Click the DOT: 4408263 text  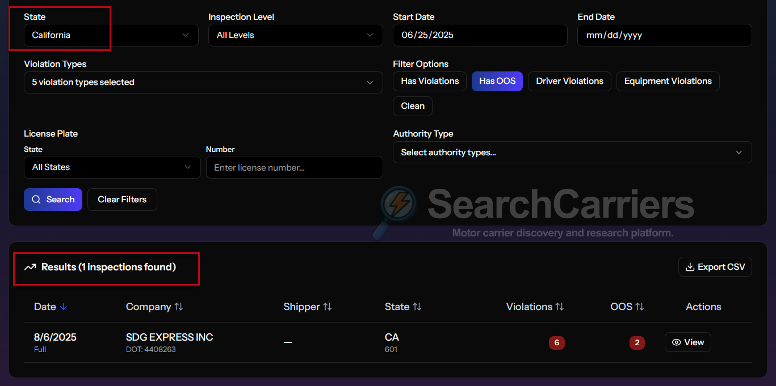coord(151,350)
